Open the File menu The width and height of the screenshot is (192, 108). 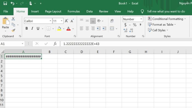click(6, 11)
